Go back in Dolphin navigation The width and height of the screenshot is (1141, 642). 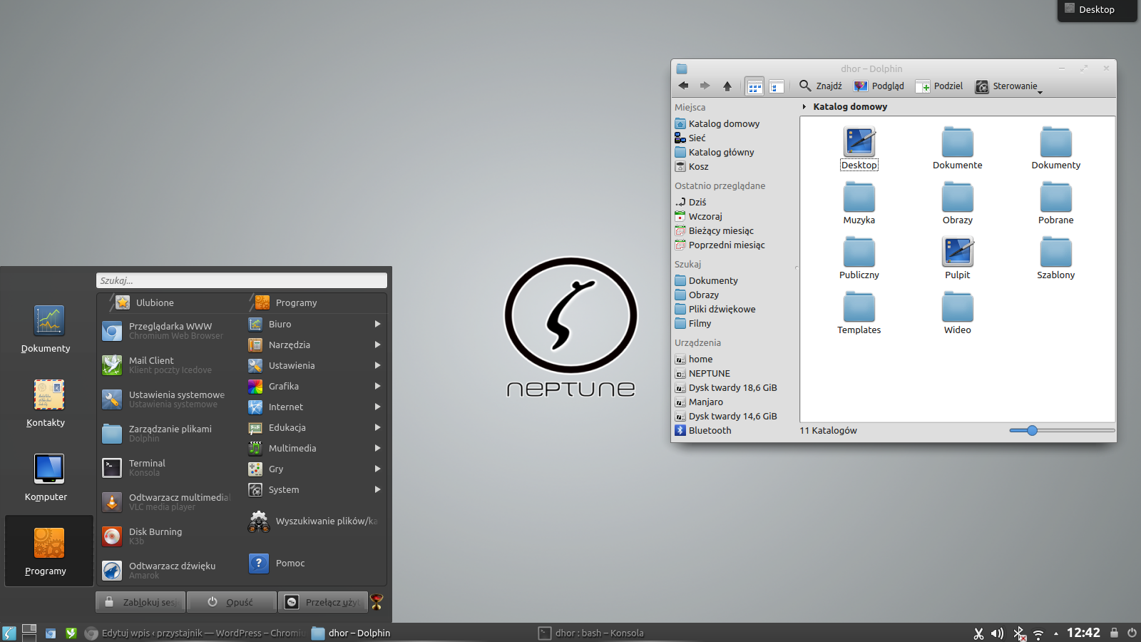pyautogui.click(x=683, y=86)
